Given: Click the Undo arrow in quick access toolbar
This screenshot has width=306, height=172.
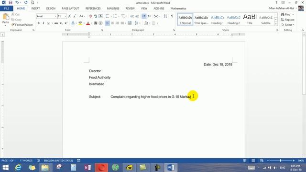Looking at the screenshot, I should click(x=17, y=3).
